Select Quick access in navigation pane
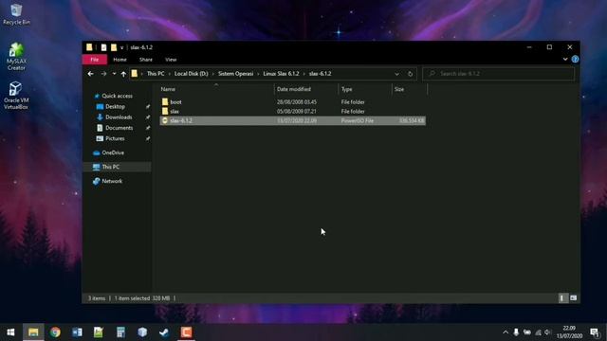Screen dimensions: 607x341 click(x=117, y=96)
